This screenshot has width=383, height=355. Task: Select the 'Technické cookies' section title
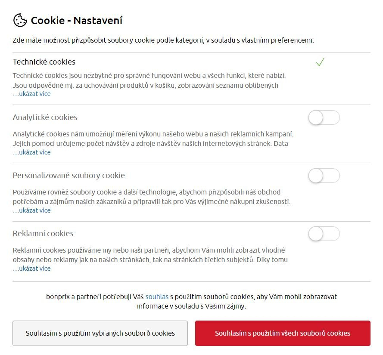pos(44,62)
